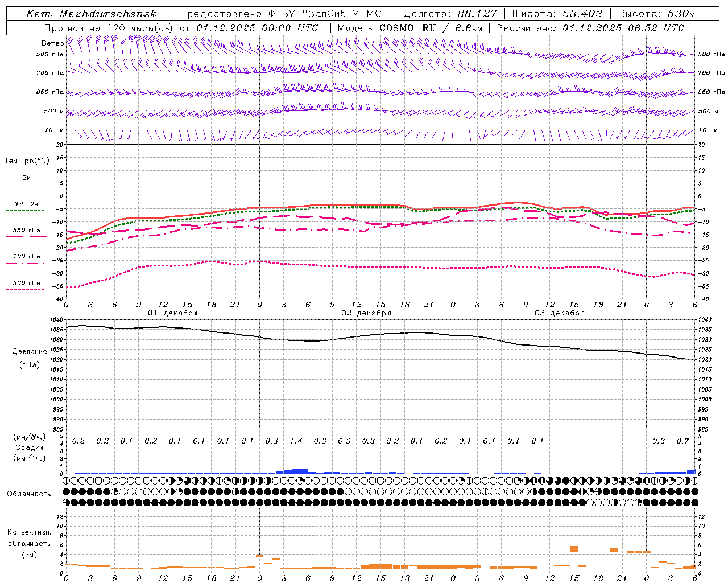Select the 'Предоставлено ФГБУ "ЗапСиб УГМС"' text
This screenshot has height=583, width=728.
(283, 14)
